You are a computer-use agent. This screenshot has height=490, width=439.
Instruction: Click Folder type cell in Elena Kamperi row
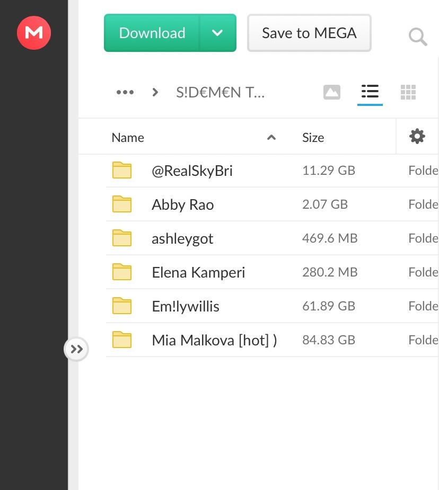click(423, 272)
